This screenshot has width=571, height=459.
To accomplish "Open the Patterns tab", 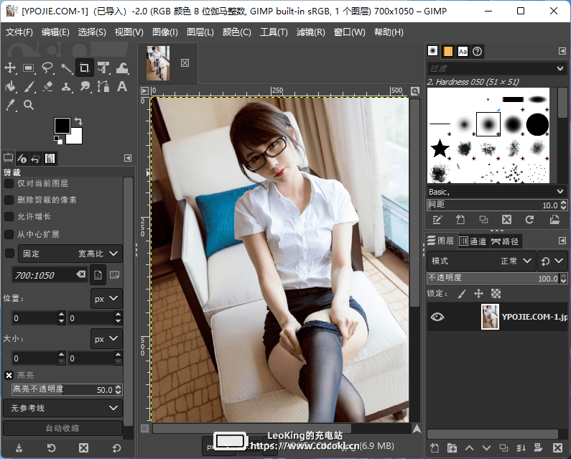I will tap(448, 52).
